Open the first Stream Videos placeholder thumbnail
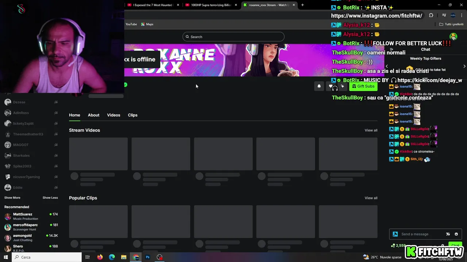Viewport: 467px width, 262px height. point(98,154)
